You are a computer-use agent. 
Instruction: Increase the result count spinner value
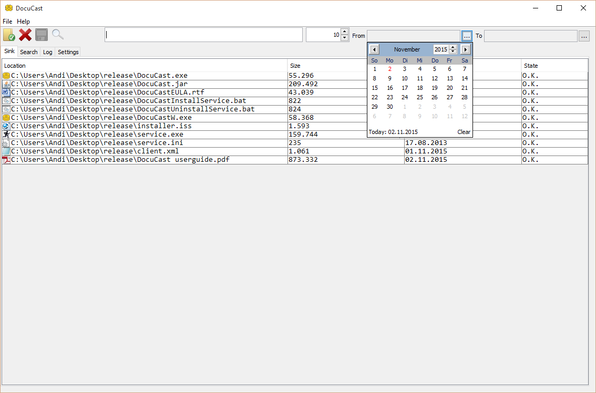(x=344, y=32)
